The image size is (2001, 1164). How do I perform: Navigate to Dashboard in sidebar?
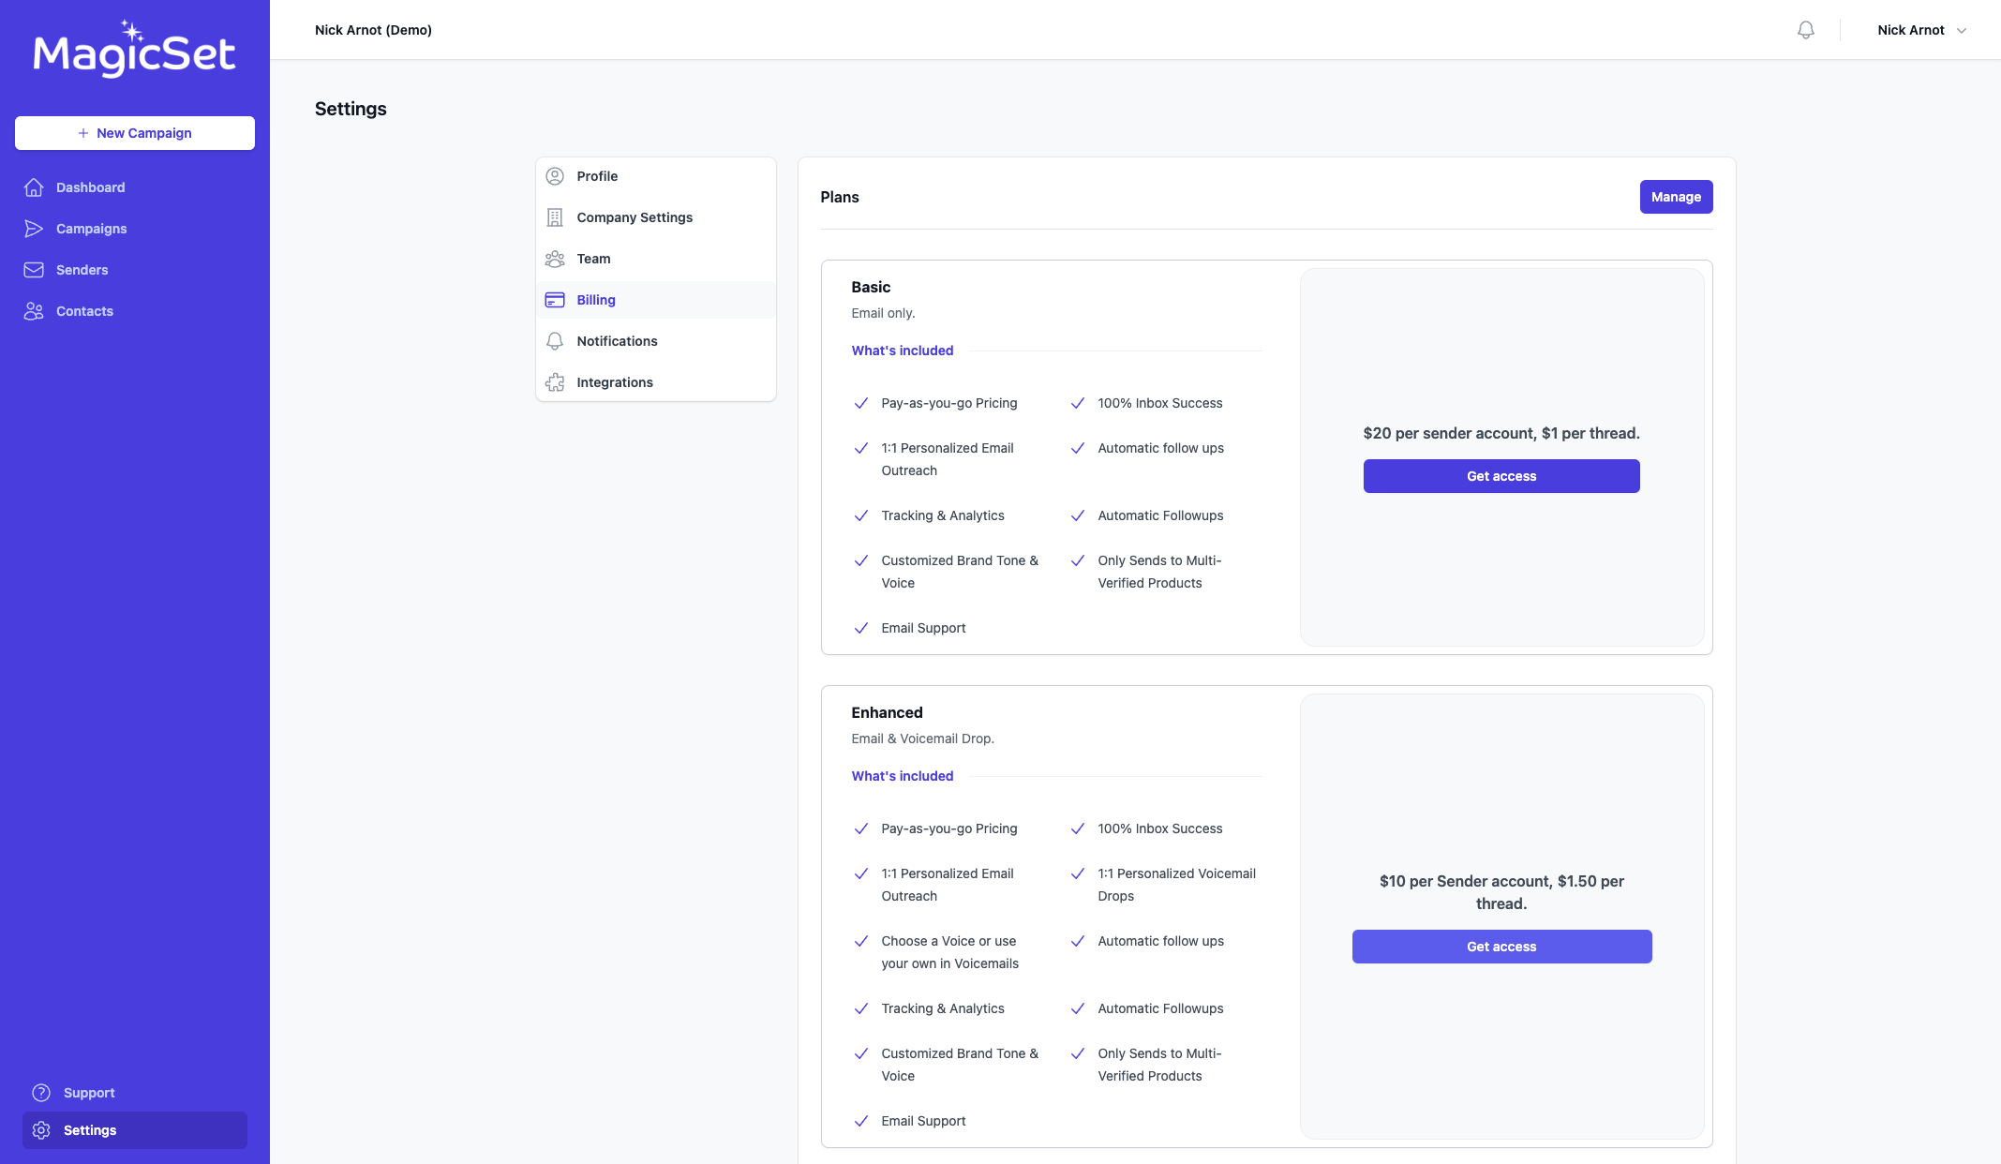(135, 187)
